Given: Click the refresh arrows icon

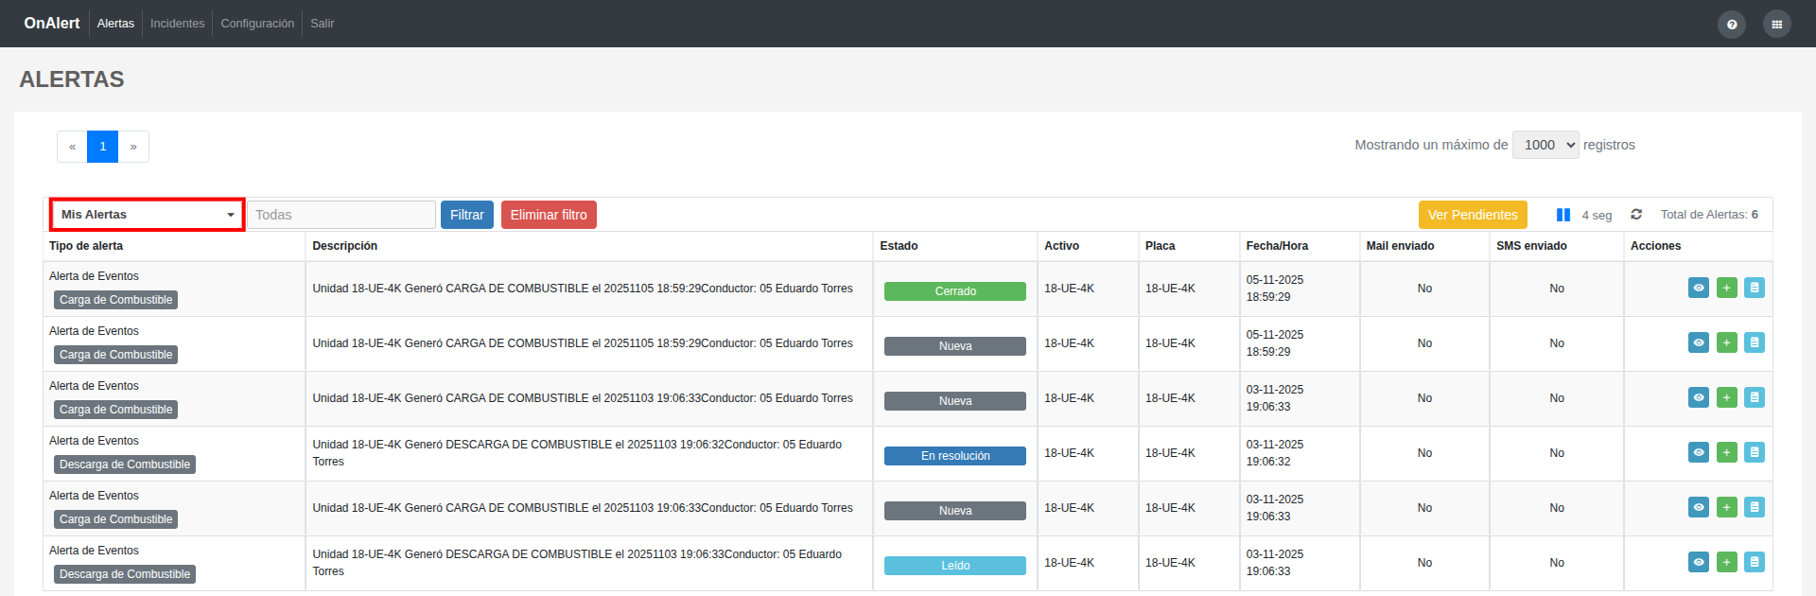Looking at the screenshot, I should coord(1636,215).
